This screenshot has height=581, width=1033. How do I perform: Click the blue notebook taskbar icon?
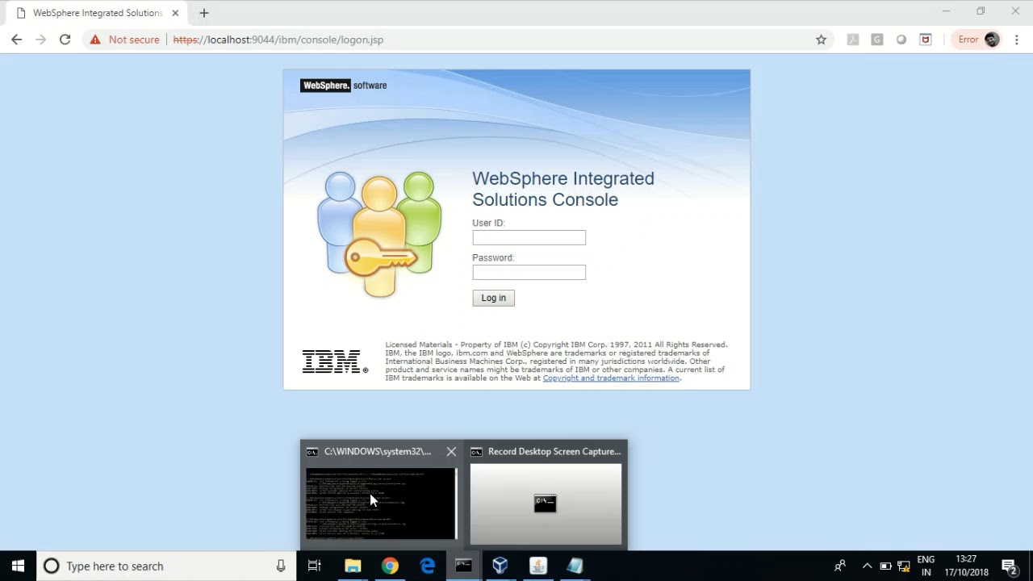click(575, 566)
